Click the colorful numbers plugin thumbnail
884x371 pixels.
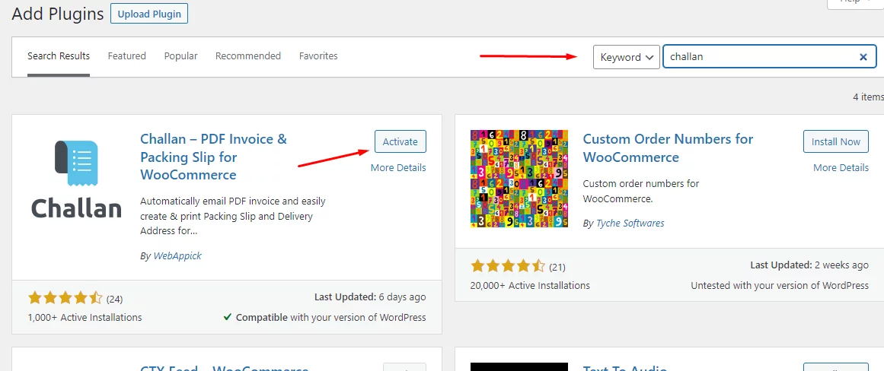[519, 179]
